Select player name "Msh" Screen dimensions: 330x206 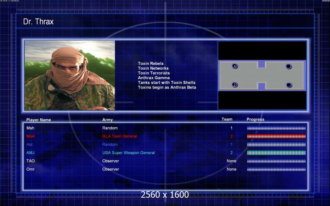coord(30,128)
